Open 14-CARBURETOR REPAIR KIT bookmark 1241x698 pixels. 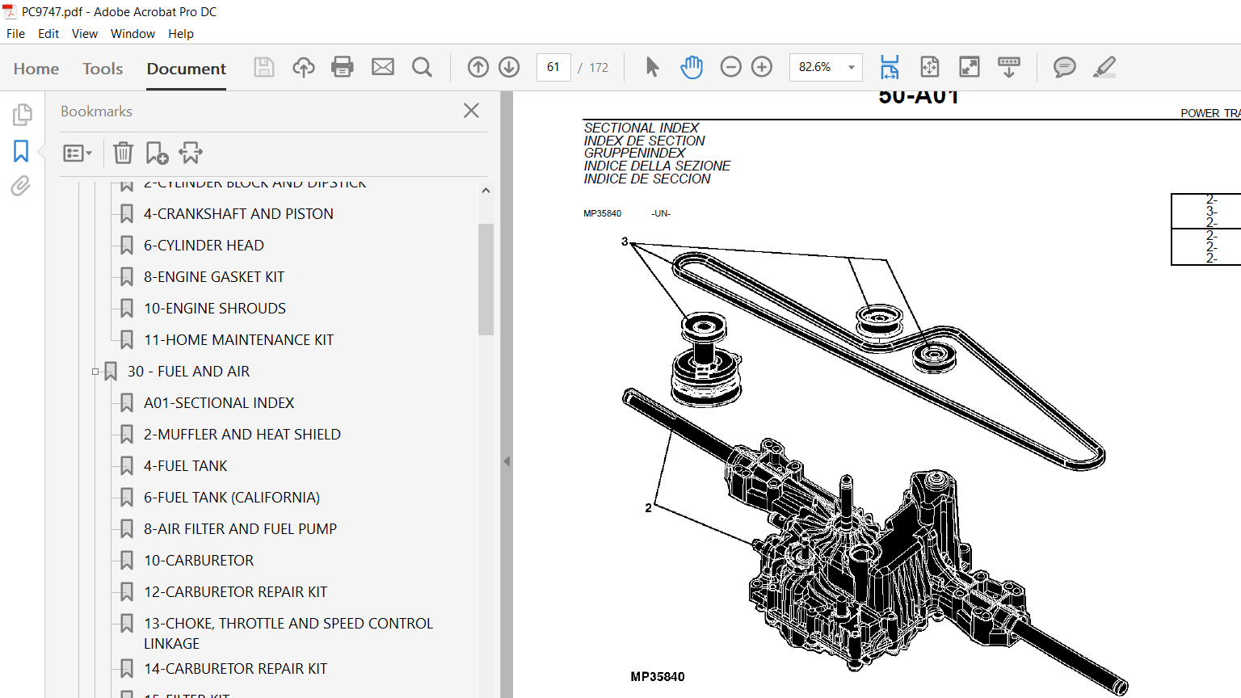click(235, 669)
